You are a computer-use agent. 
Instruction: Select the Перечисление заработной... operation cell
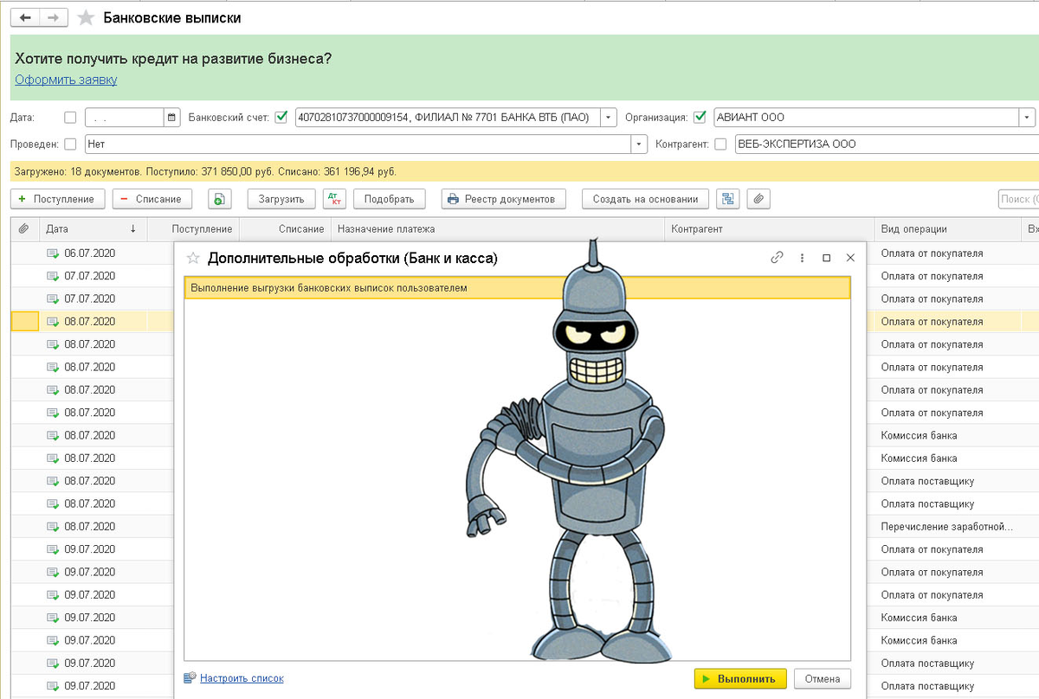pos(947,526)
